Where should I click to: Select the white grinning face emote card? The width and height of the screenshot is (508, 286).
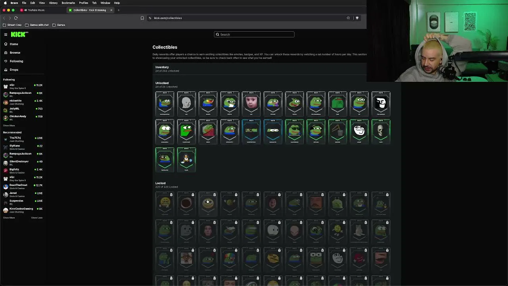359,131
